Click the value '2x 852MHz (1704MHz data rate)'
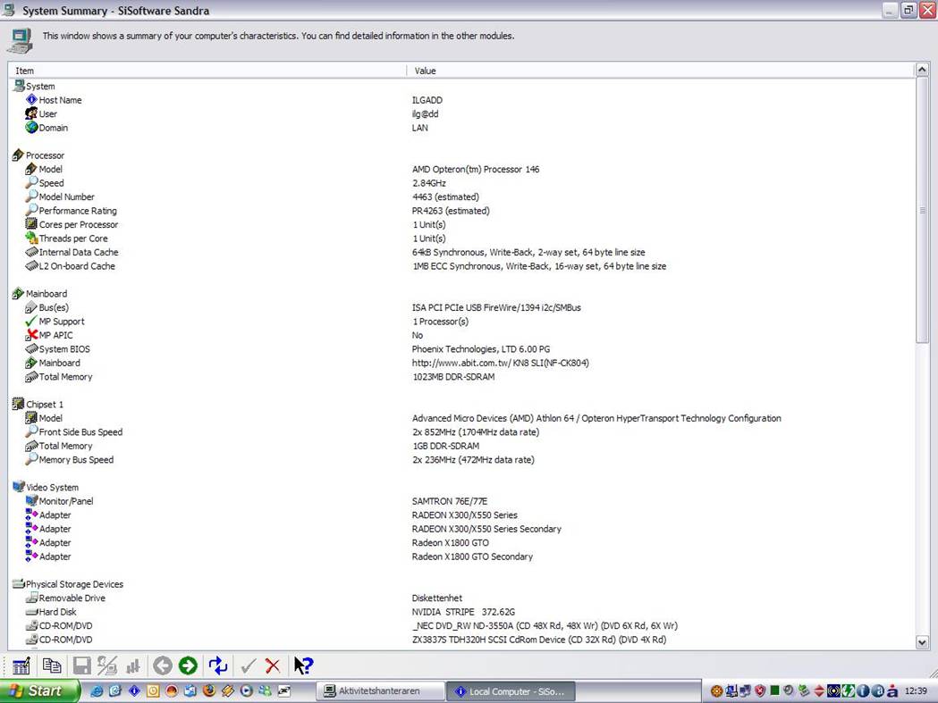The image size is (938, 703). point(476,431)
